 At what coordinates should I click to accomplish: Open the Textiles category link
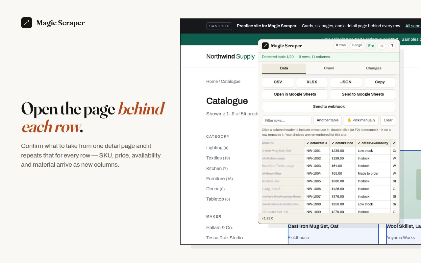(x=218, y=158)
